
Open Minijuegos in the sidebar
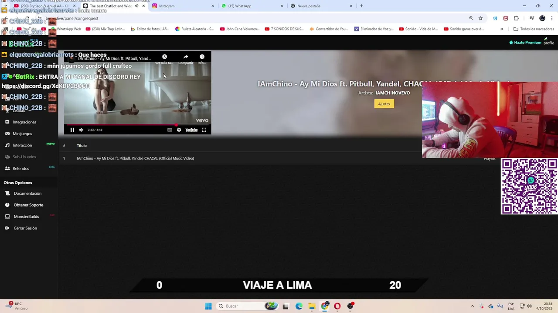click(22, 134)
